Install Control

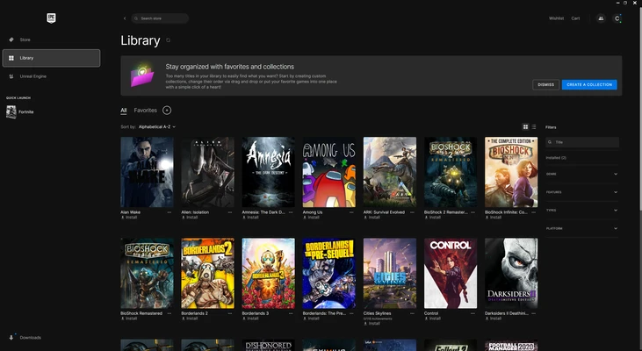click(433, 319)
